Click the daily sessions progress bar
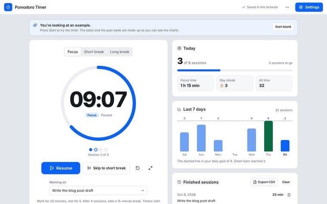This screenshot has width=327, height=204. [x=235, y=70]
